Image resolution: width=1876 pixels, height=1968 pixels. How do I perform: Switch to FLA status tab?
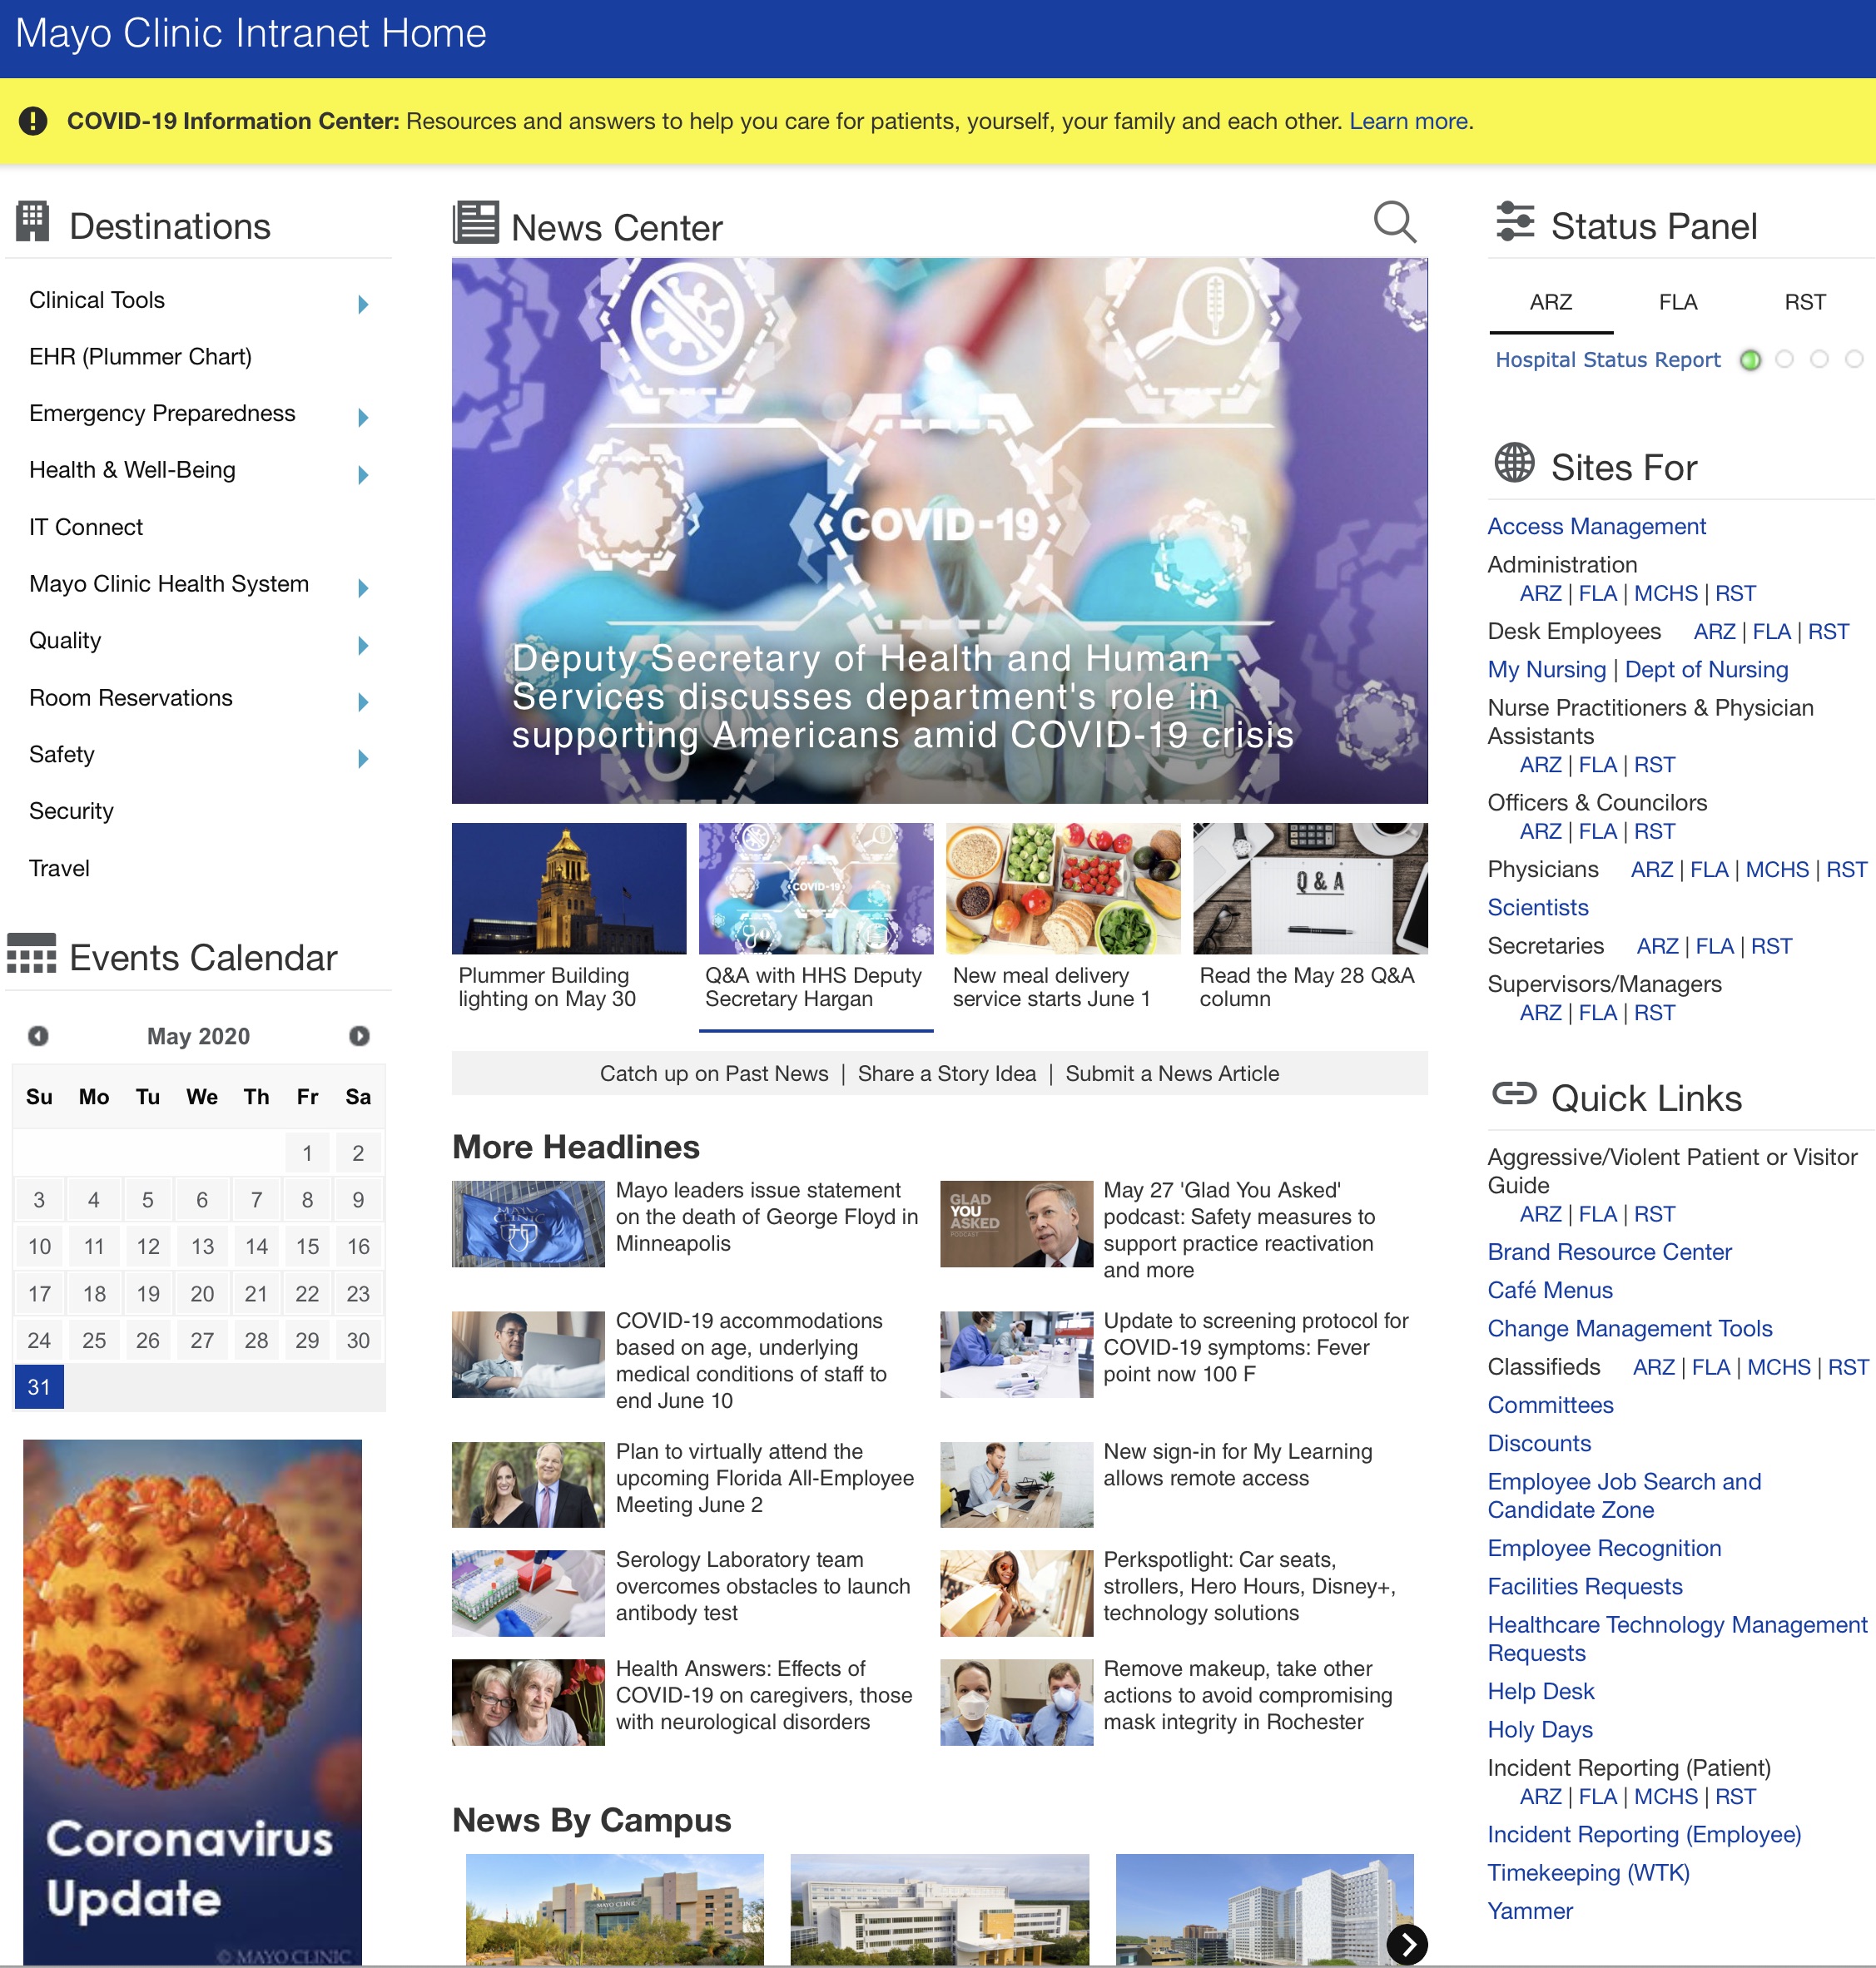(x=1678, y=302)
